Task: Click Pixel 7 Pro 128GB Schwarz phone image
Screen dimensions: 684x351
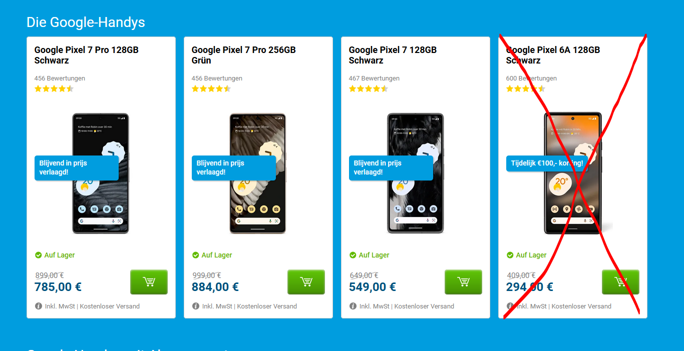Action: tap(101, 173)
